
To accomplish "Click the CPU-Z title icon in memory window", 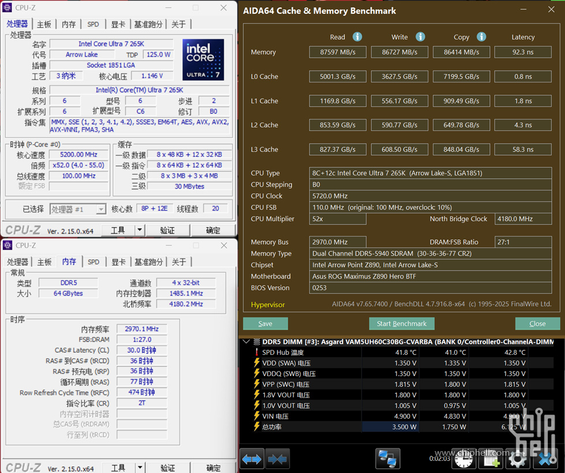I will click(x=7, y=245).
